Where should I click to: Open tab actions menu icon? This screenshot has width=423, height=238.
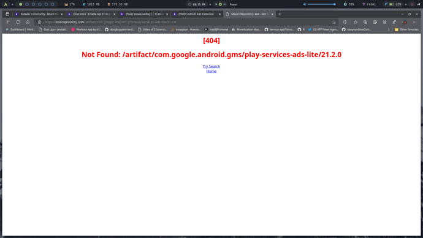point(7,14)
